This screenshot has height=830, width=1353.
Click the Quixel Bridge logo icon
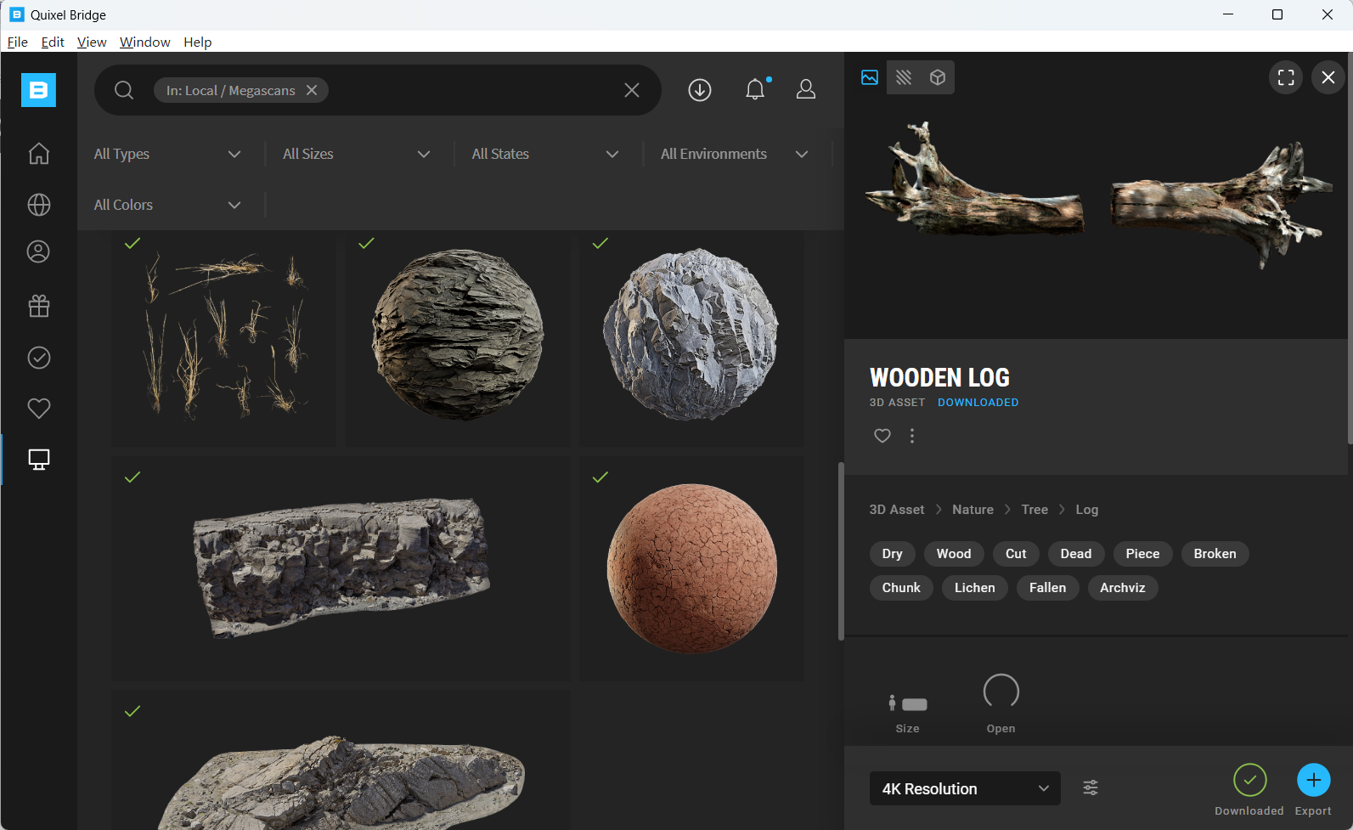coord(38,90)
